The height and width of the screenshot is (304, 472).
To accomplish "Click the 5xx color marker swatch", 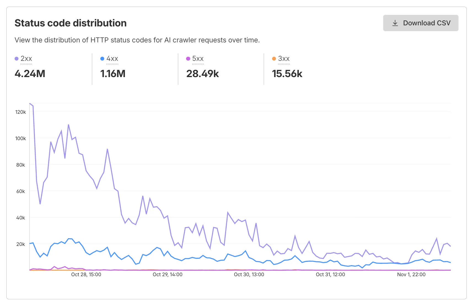I will click(x=188, y=58).
